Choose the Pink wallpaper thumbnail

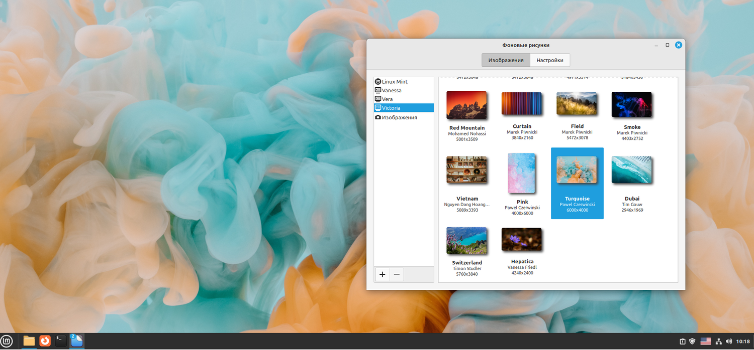[522, 173]
